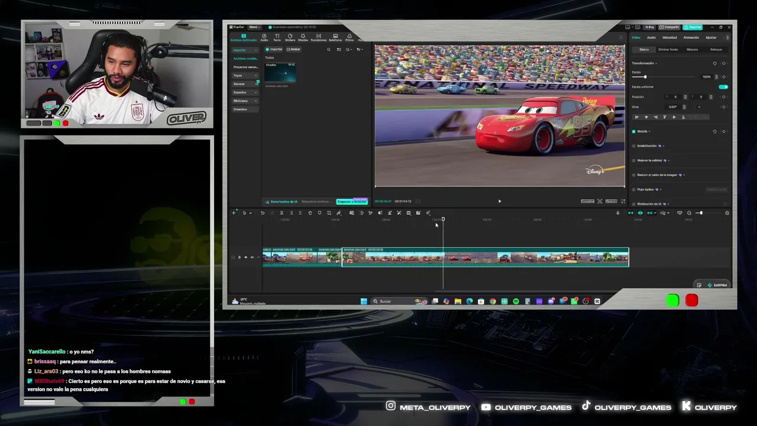Select Archivos multimedia top toolbar icon
The width and height of the screenshot is (757, 426).
(243, 37)
